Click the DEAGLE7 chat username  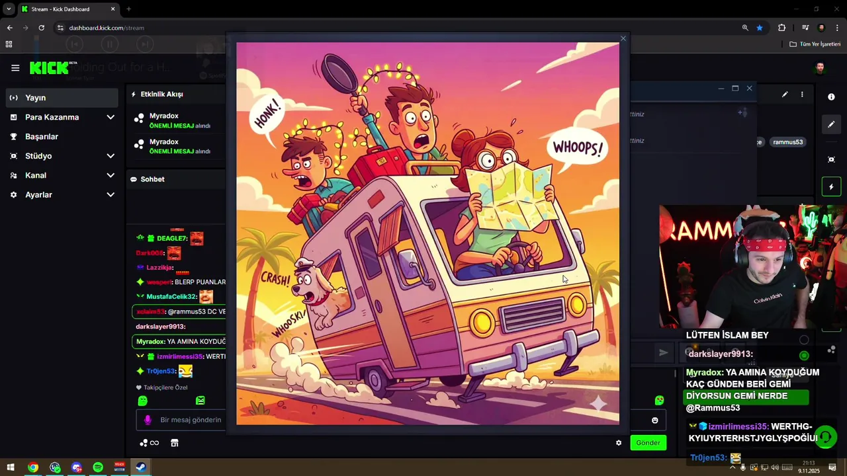pyautogui.click(x=171, y=238)
